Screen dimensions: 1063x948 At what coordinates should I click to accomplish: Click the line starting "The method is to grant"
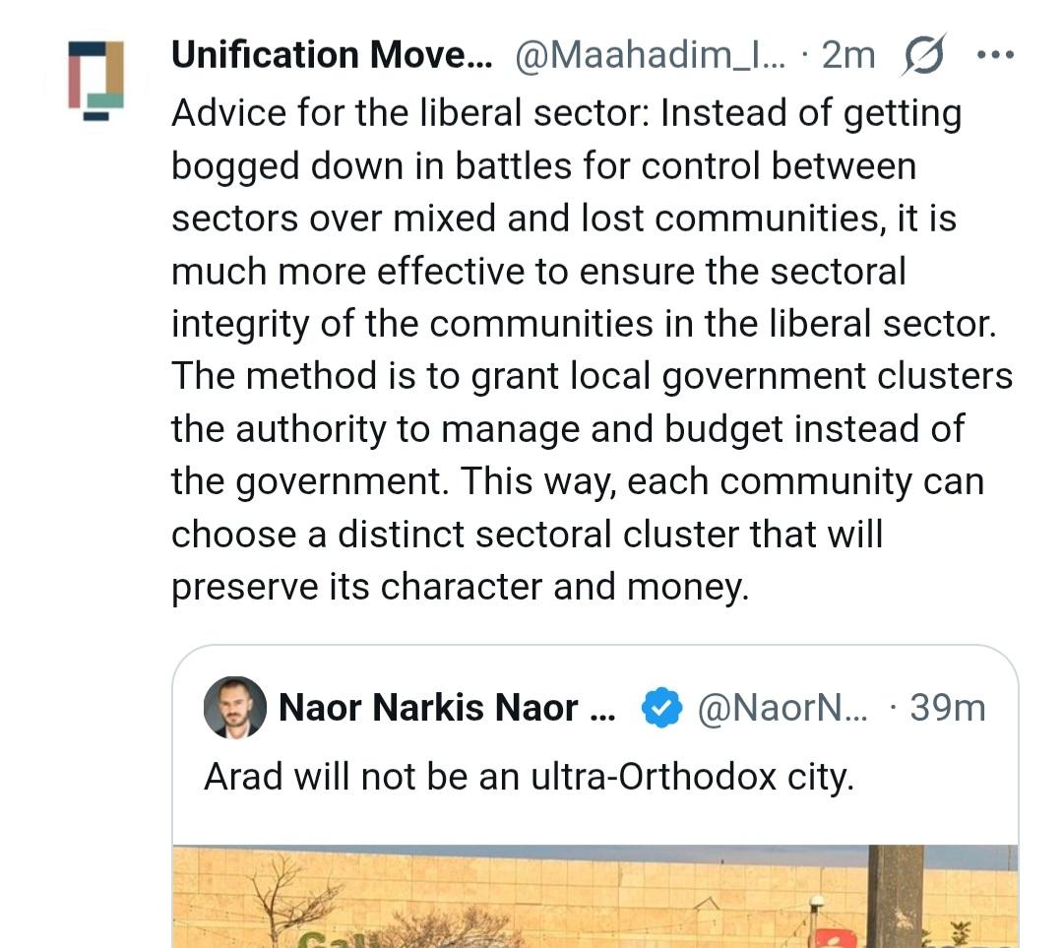click(592, 376)
